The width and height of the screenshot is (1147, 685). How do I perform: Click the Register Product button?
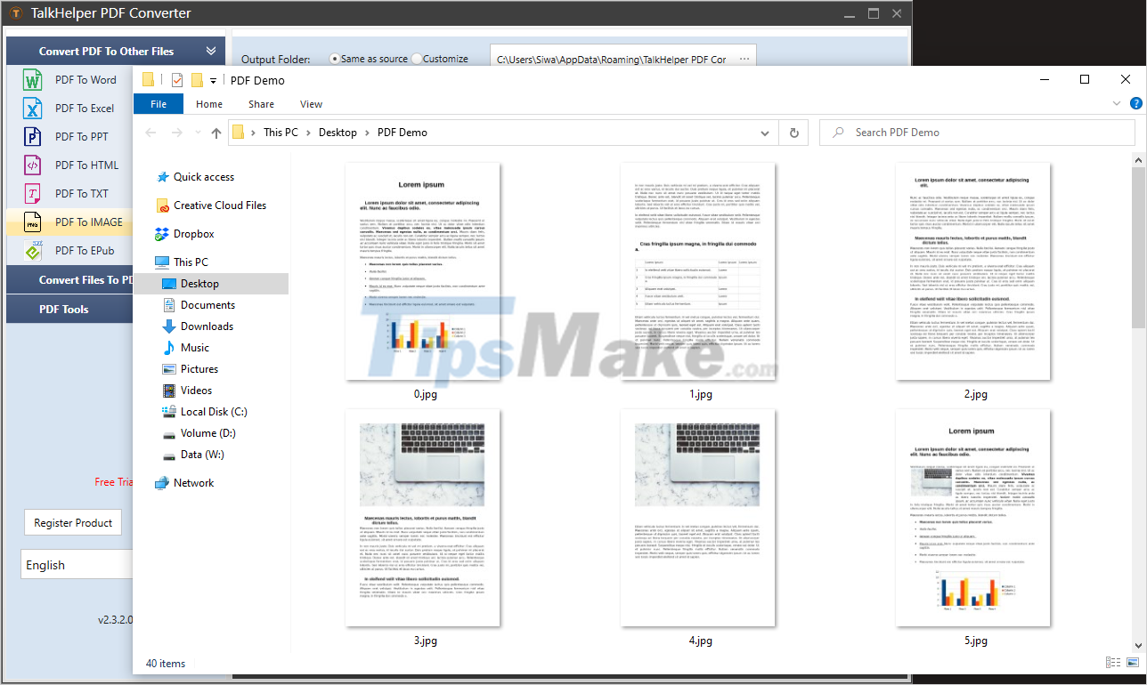tap(72, 522)
